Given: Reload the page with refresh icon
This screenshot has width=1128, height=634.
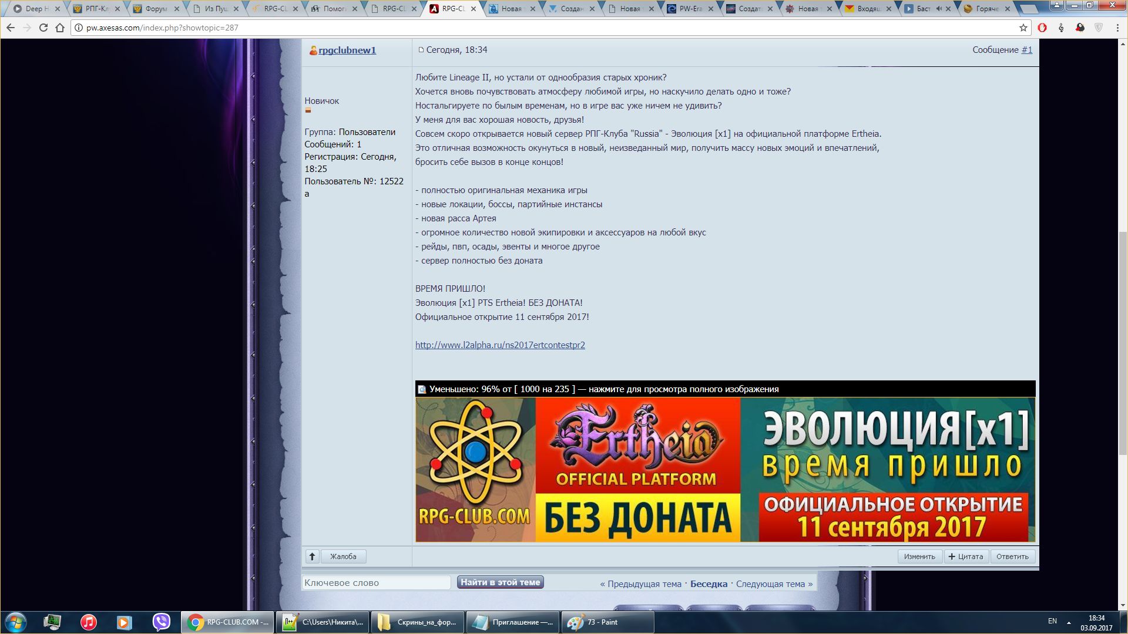Looking at the screenshot, I should pyautogui.click(x=43, y=28).
